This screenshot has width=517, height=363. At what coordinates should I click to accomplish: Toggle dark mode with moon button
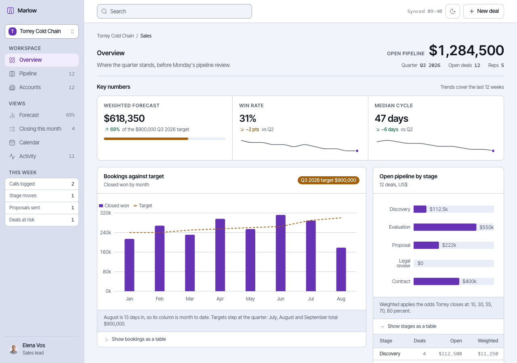pos(453,11)
